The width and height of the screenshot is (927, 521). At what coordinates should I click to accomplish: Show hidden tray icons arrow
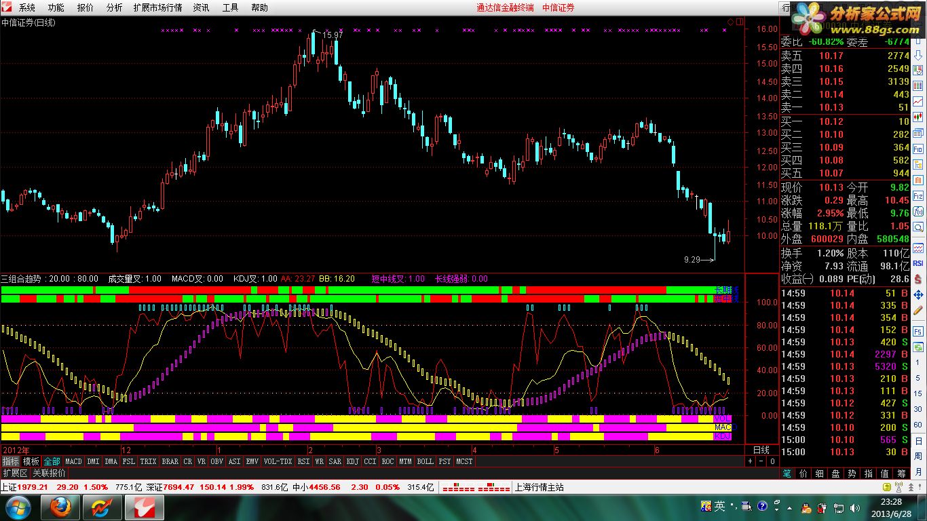click(790, 508)
